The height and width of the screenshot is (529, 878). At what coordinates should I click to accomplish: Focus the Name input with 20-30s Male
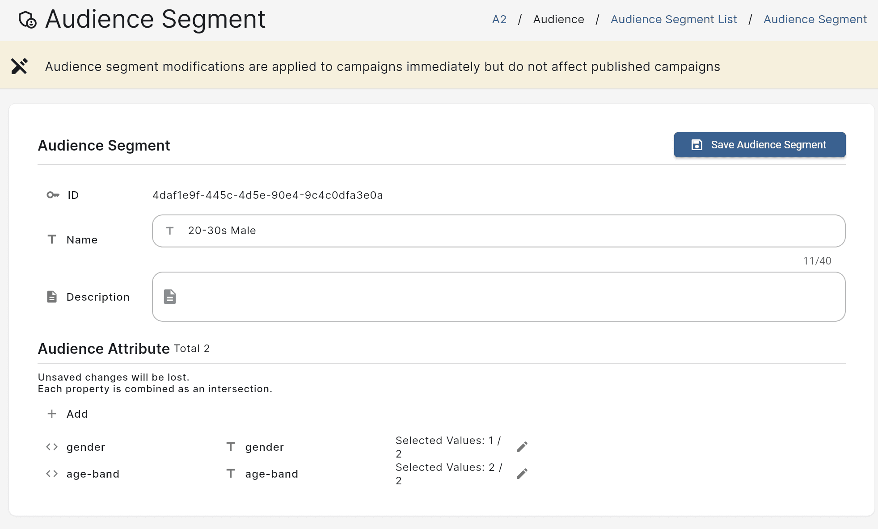pos(498,231)
